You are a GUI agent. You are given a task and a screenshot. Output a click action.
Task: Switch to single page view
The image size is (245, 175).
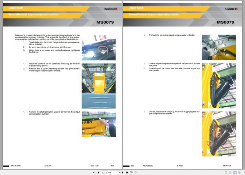226,173
